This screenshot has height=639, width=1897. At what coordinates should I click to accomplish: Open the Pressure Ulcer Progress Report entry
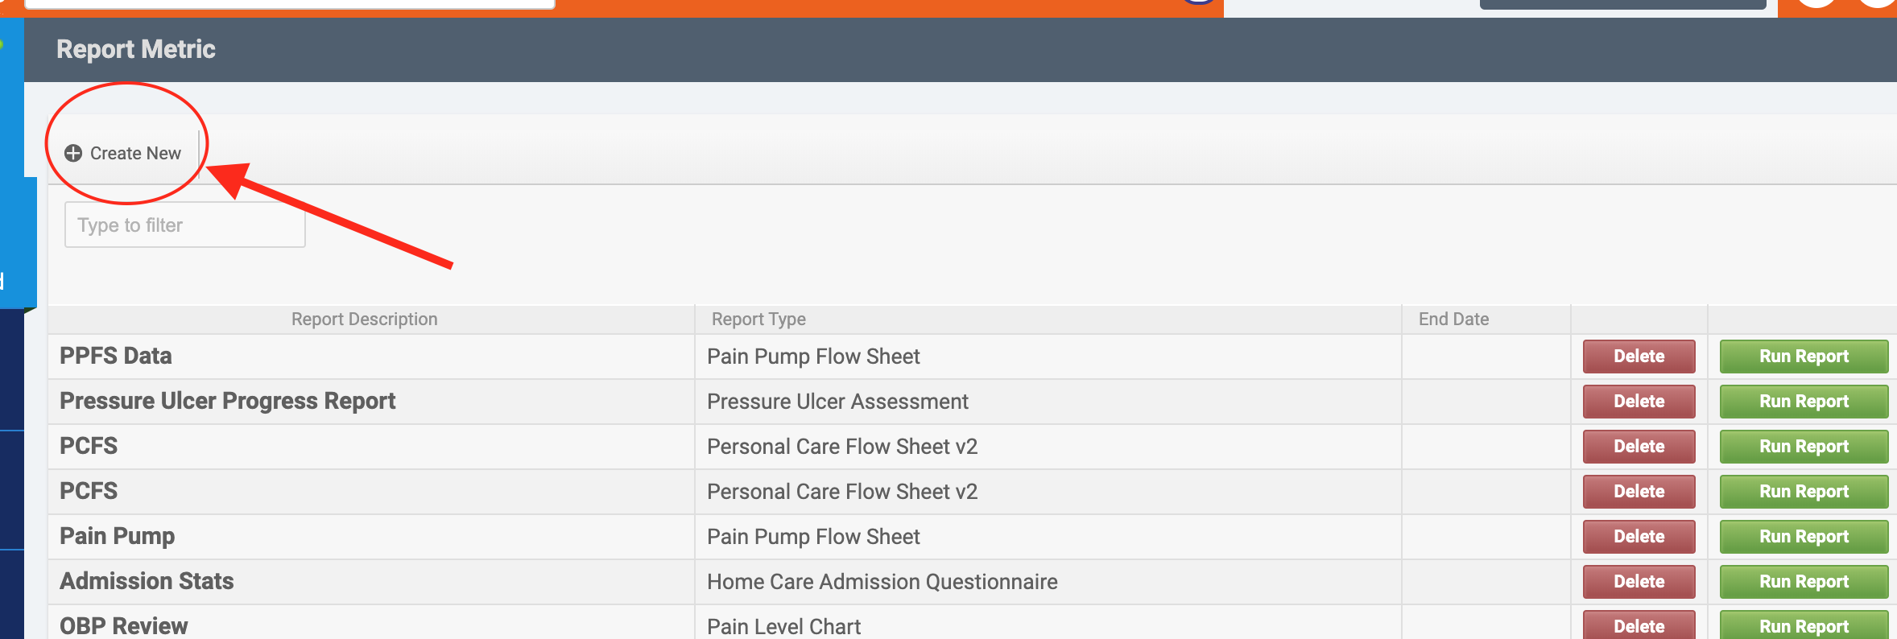tap(227, 401)
